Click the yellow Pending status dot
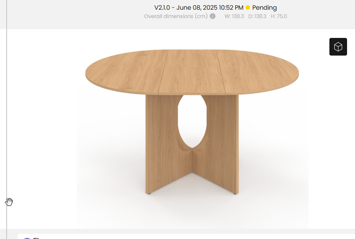355x239 pixels. 248,7
